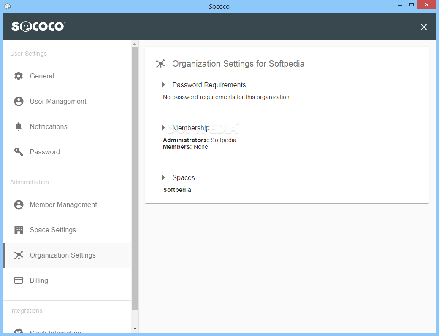The image size is (439, 336).
Task: Click the User Management person icon
Action: (x=19, y=101)
